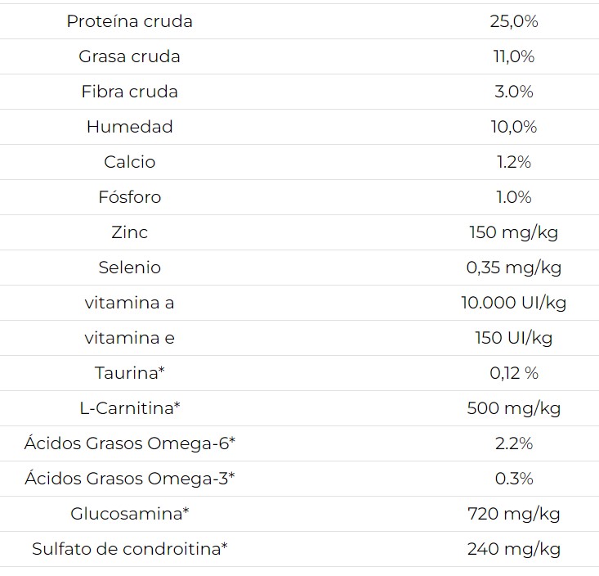Select the "Ácidos Grasos Omega-6*" label

tap(129, 443)
